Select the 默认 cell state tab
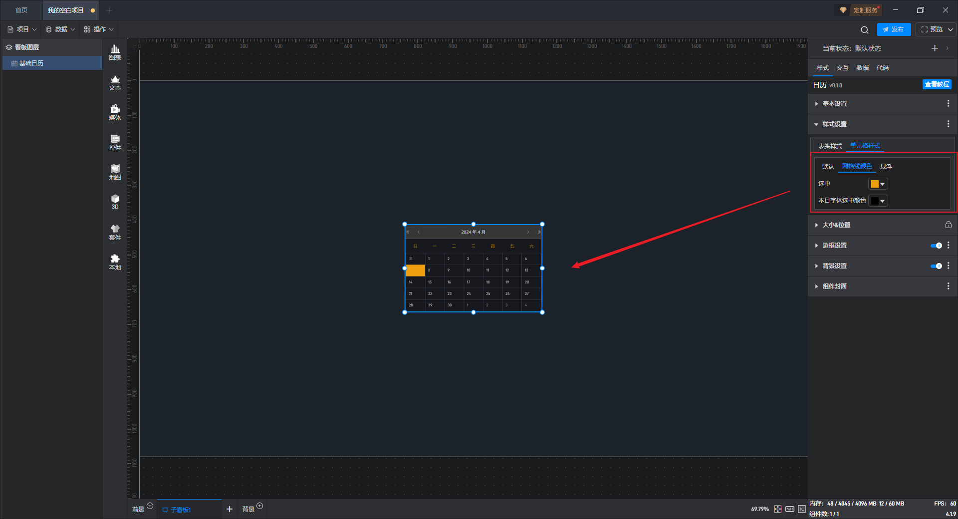958x519 pixels. tap(828, 167)
